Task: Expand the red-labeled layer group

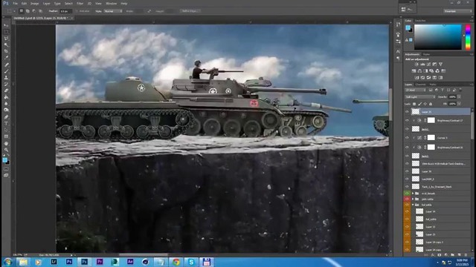Action: [x=413, y=199]
